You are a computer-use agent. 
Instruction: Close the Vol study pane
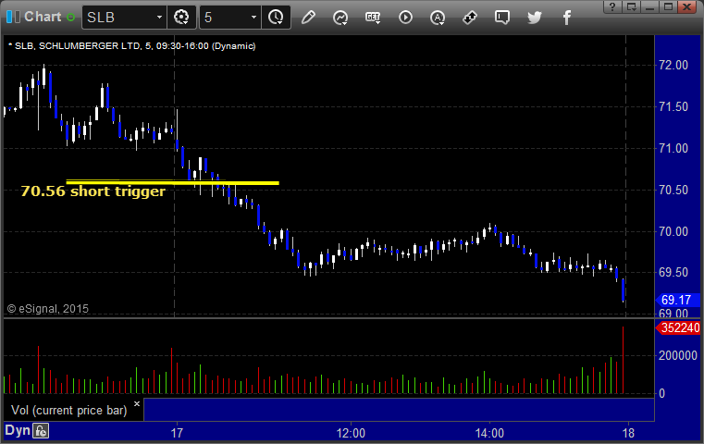tap(137, 403)
